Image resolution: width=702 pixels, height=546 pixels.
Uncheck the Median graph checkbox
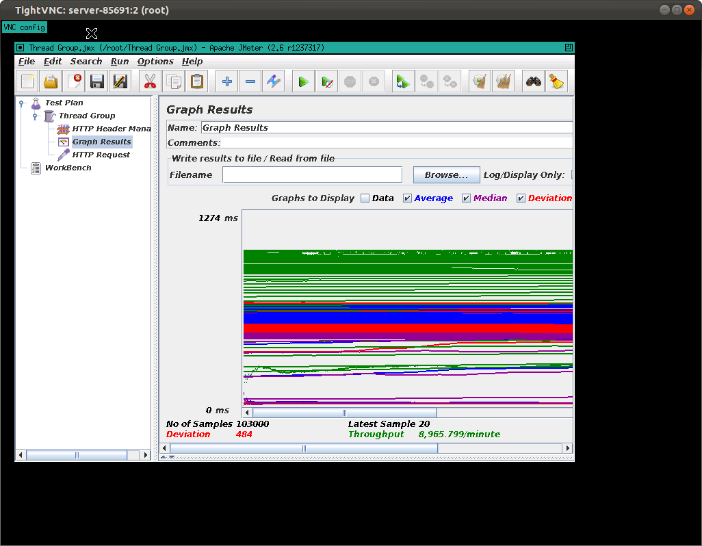[x=466, y=198]
